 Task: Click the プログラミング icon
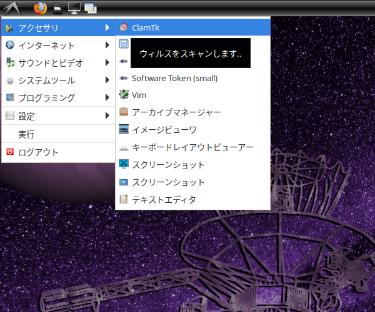coord(10,97)
